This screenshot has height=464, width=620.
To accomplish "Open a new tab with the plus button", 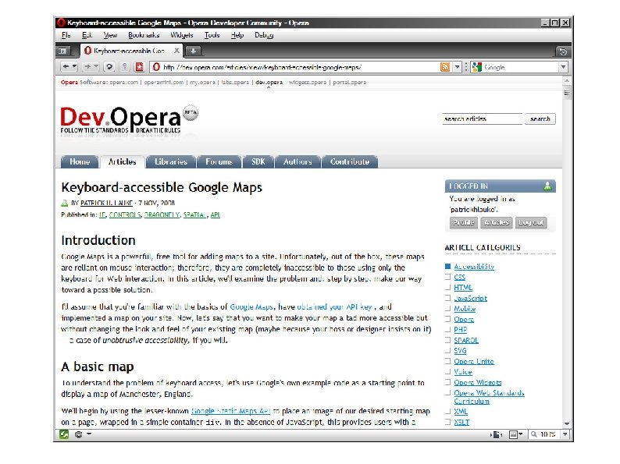I will (194, 51).
